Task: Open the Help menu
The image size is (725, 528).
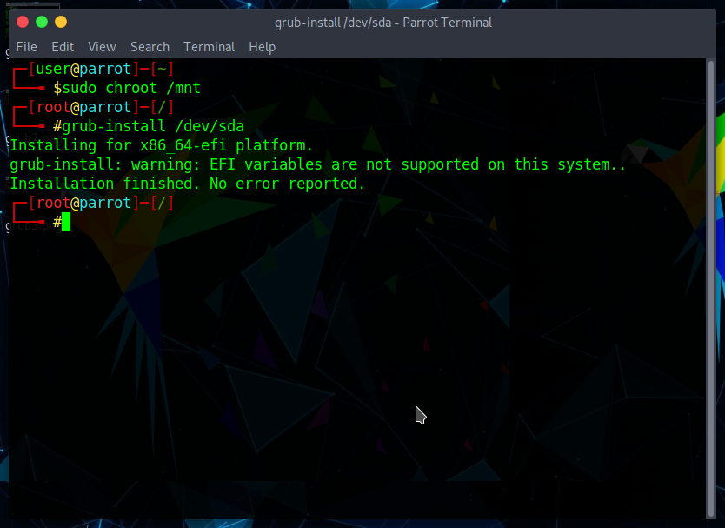Action: pyautogui.click(x=262, y=47)
